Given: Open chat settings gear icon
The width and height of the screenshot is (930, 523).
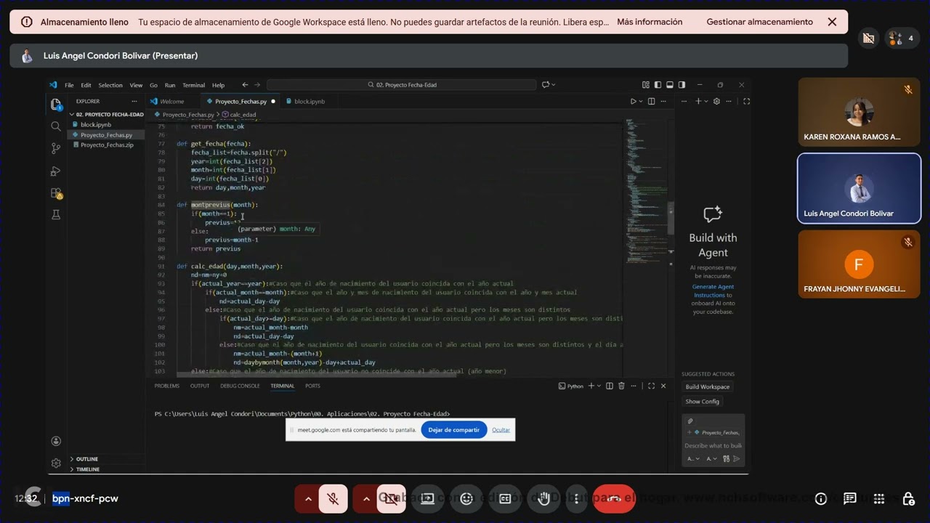Looking at the screenshot, I should click(x=716, y=101).
